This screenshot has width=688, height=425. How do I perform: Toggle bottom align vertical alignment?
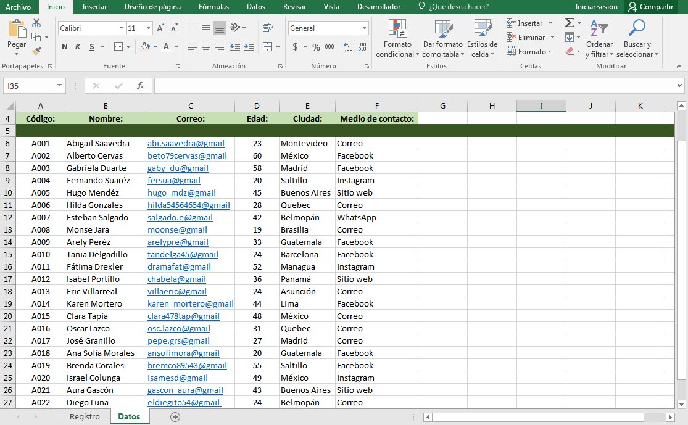pos(220,28)
